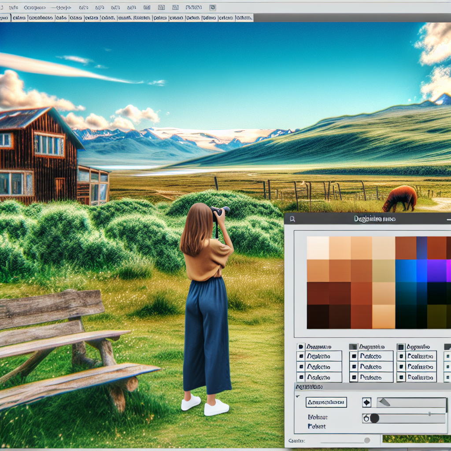Image resolution: width=451 pixels, height=451 pixels.
Task: Click the minimize dash in the dialog title bar
Action: click(x=448, y=219)
